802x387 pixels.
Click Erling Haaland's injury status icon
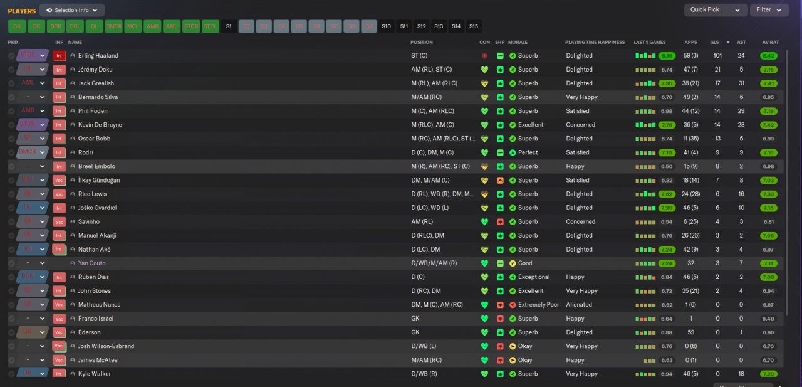pyautogui.click(x=60, y=56)
